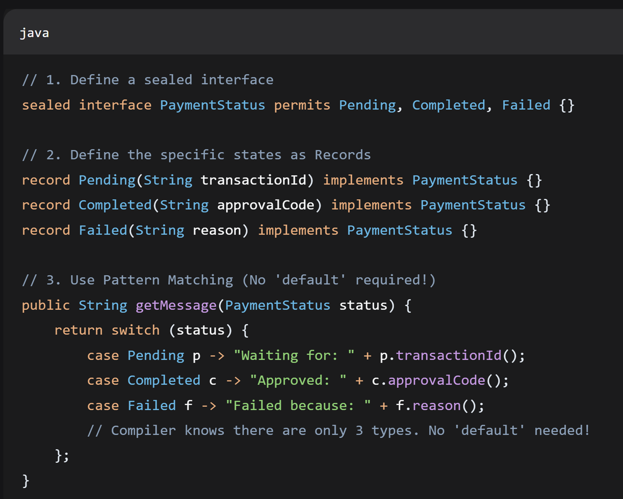Click the comment 'Compiler knows there are only 3 types'
Image resolution: width=623 pixels, height=499 pixels.
click(339, 431)
